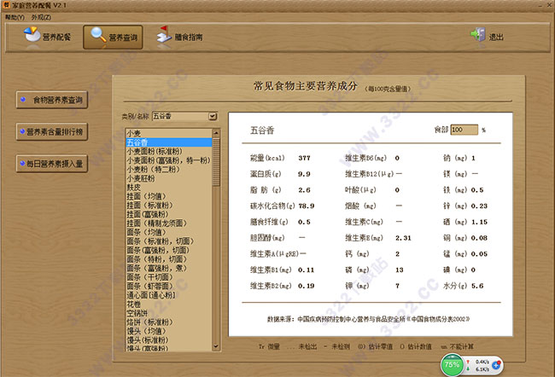The image size is (555, 377).
Task: Select 馒头(标准粉) in the list
Action: (168, 339)
